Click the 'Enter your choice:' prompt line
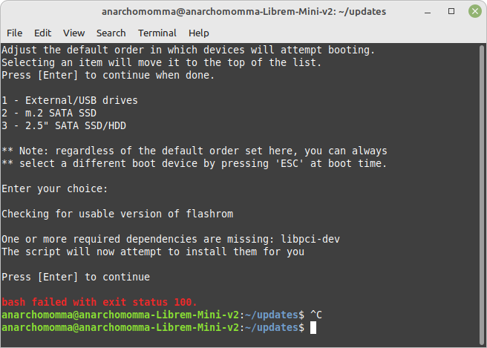The height and width of the screenshot is (348, 487). 55,188
